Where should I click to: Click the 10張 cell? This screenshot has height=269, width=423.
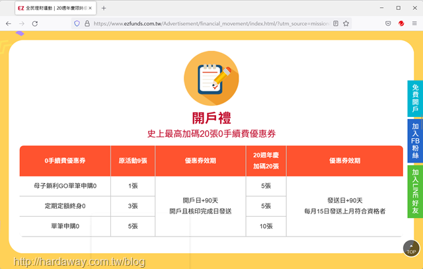(x=266, y=226)
